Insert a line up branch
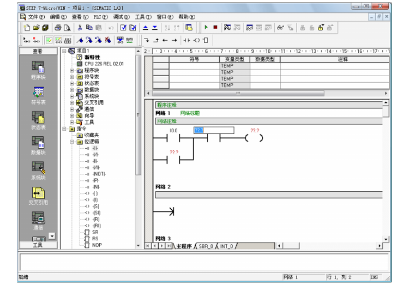Viewport: 410px width, 285px height. (156, 40)
